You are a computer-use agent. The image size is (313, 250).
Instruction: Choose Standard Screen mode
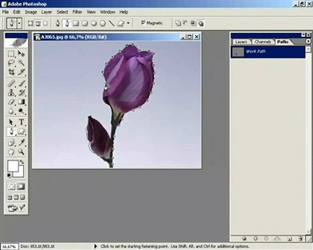(x=10, y=197)
